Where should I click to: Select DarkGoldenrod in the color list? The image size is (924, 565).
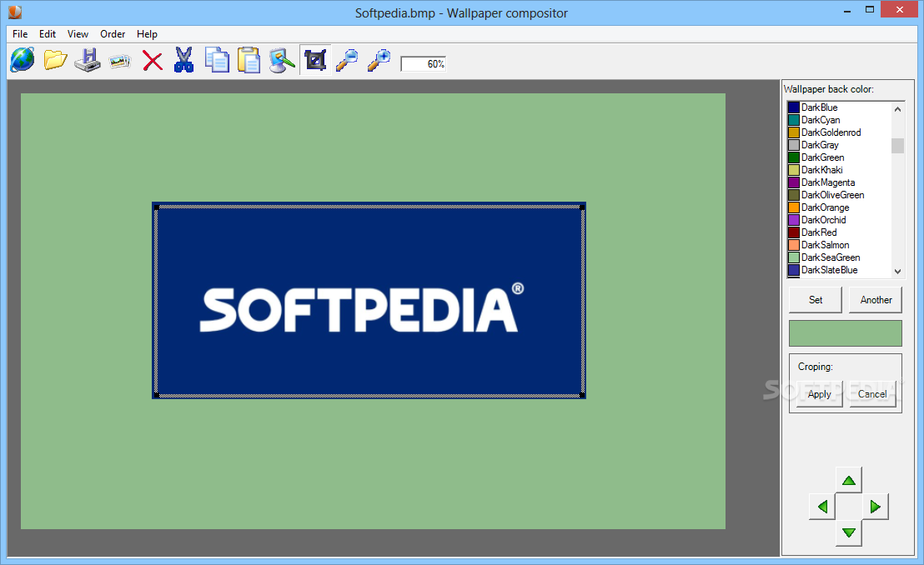pos(839,132)
